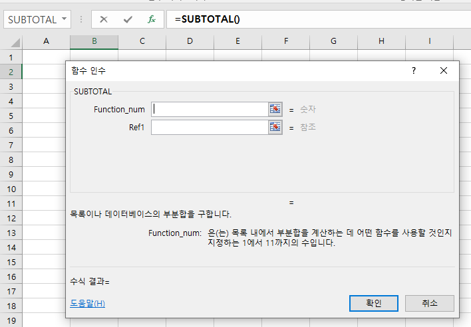Select cell A1 in the worksheet

point(47,57)
